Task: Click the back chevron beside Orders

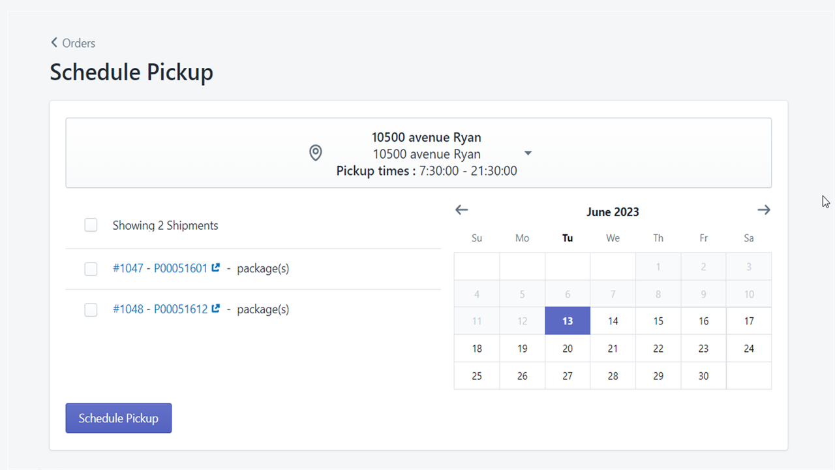Action: coord(54,42)
